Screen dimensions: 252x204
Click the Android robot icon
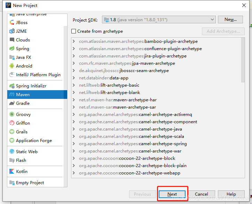pos(12,66)
